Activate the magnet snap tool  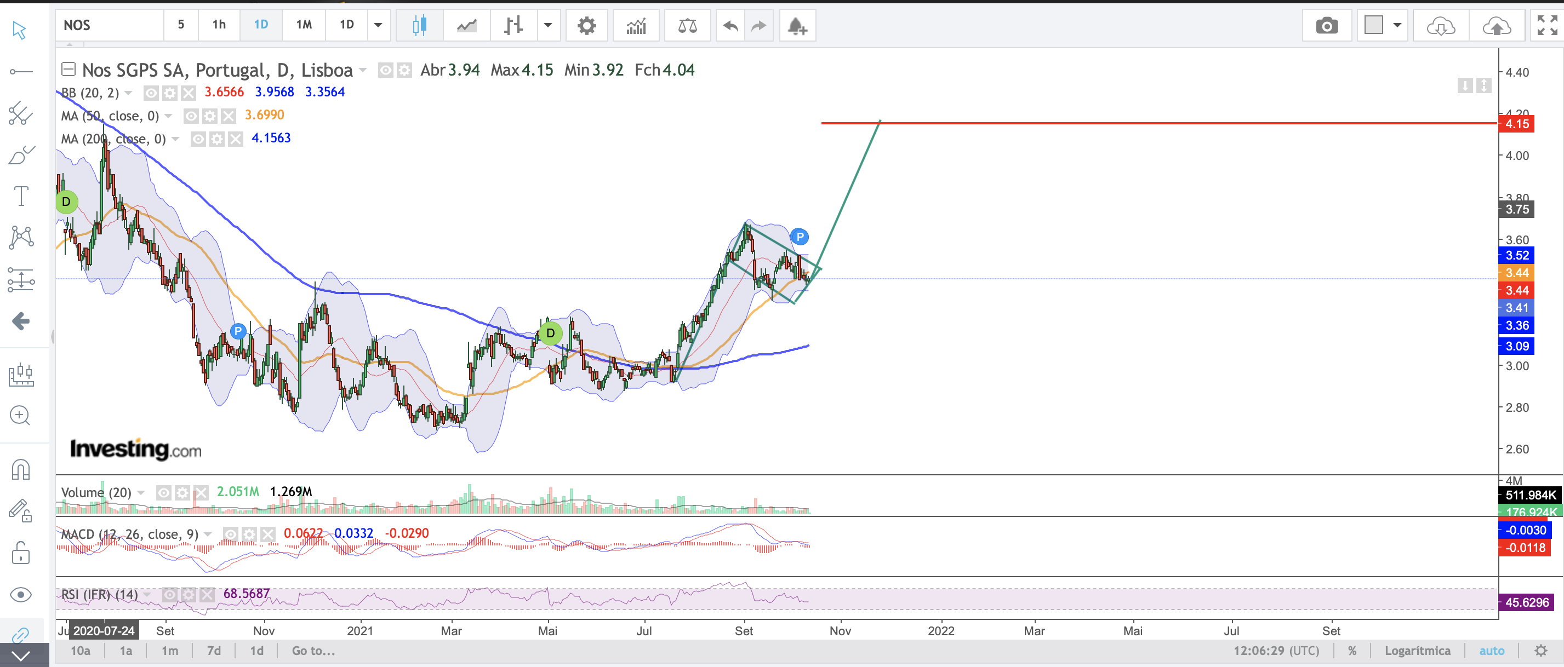pos(21,469)
